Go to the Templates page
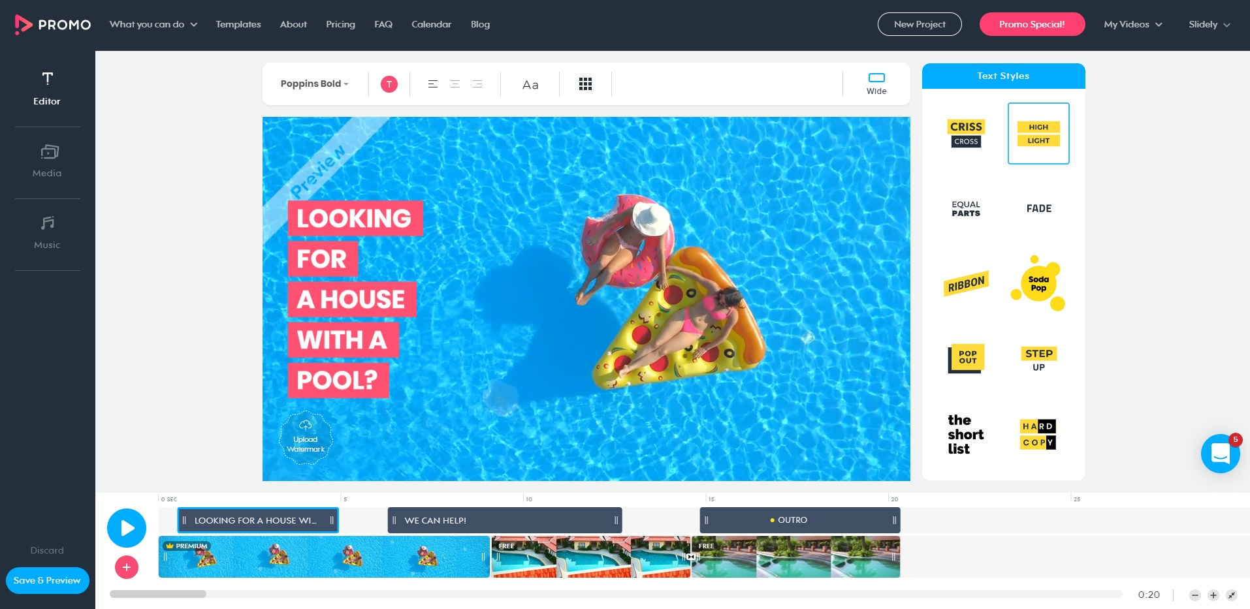This screenshot has width=1250, height=609. (238, 24)
